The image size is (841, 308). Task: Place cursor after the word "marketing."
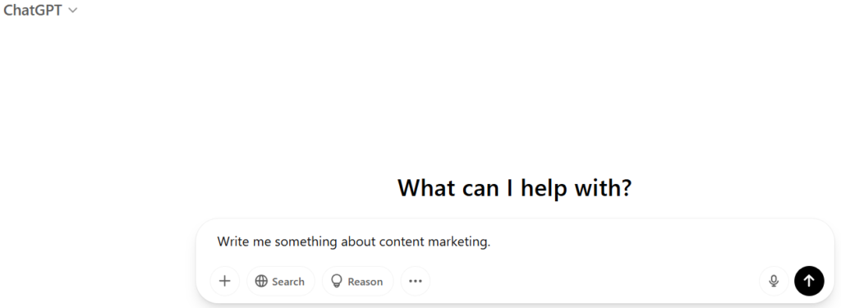pyautogui.click(x=491, y=242)
